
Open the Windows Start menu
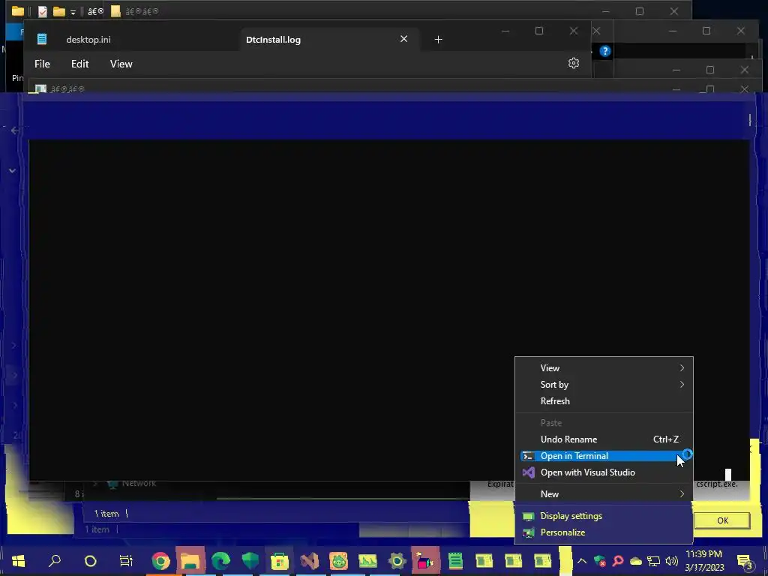(19, 561)
